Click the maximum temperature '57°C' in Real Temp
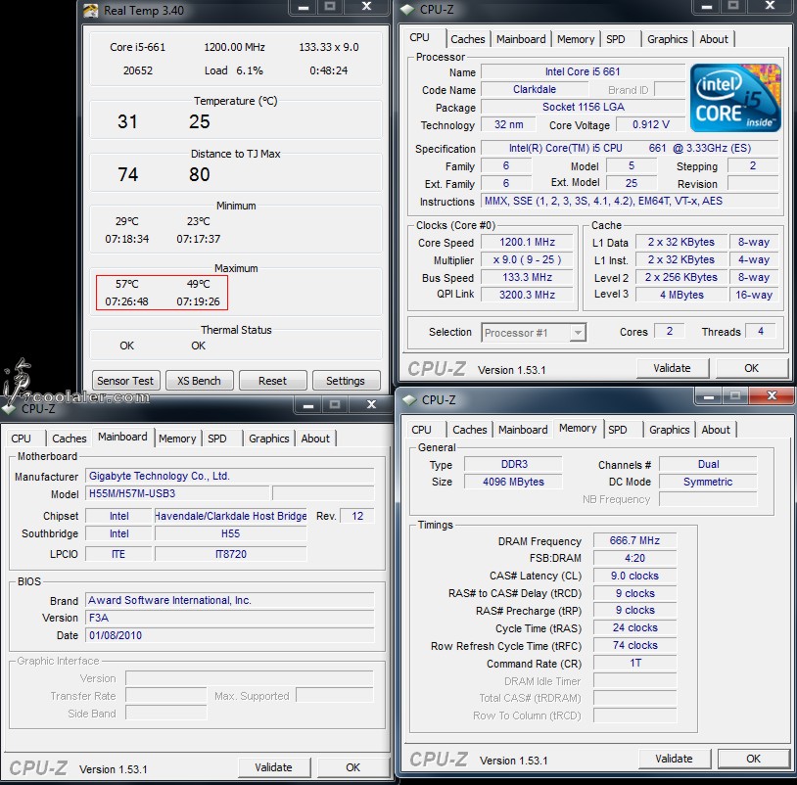The width and height of the screenshot is (797, 785). (x=127, y=284)
